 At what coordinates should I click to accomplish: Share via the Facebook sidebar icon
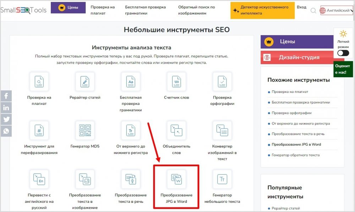tap(6, 96)
